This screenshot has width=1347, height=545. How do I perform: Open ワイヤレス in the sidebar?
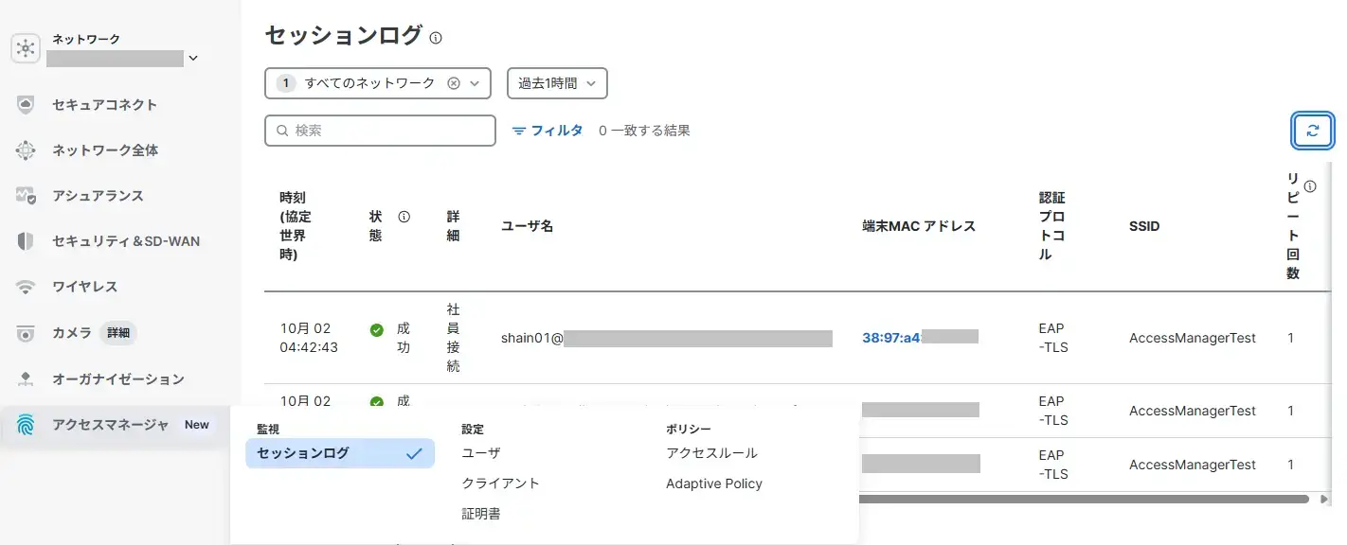(x=84, y=287)
